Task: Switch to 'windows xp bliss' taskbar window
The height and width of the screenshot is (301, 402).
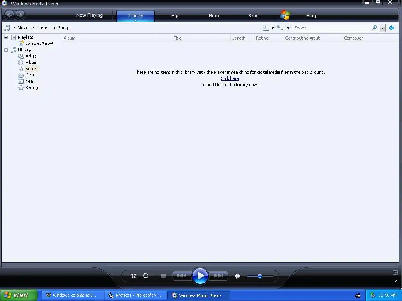Action: (x=73, y=295)
